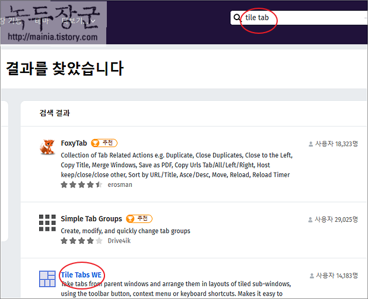This screenshot has width=368, height=299.
Task: Focus the add-on search field
Action: (x=299, y=18)
